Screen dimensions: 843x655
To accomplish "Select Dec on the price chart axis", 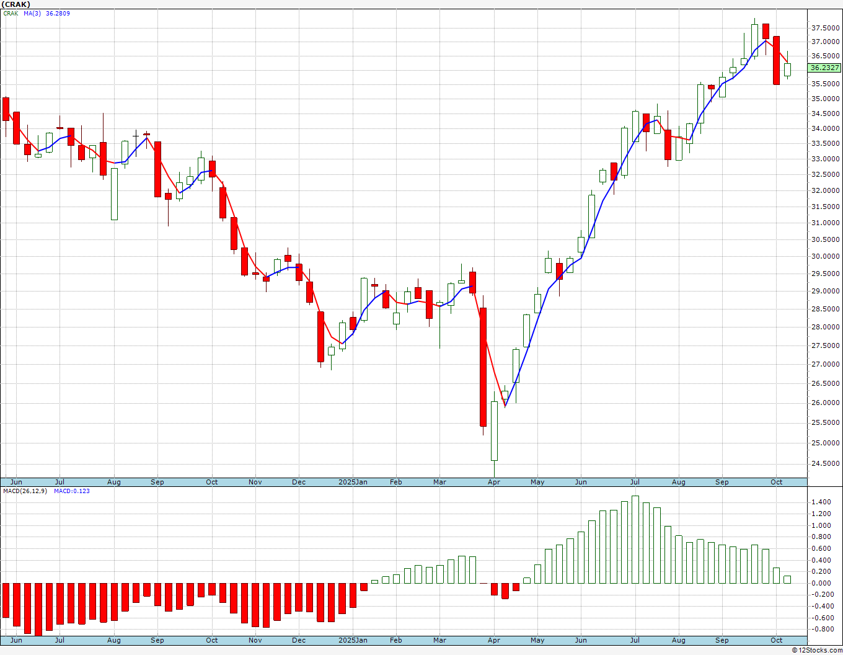I will [298, 482].
